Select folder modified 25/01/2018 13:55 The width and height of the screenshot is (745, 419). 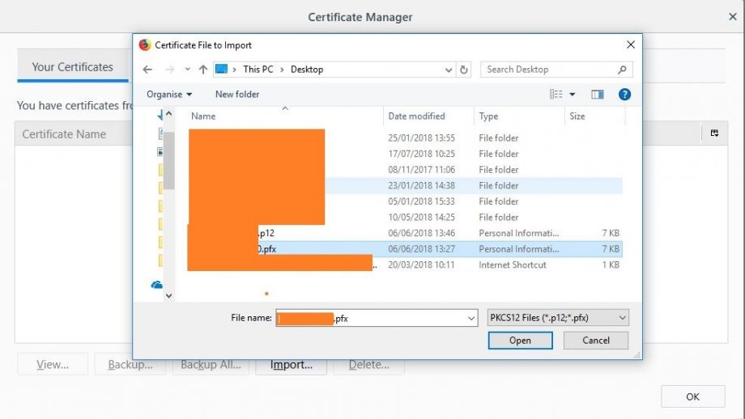point(405,138)
